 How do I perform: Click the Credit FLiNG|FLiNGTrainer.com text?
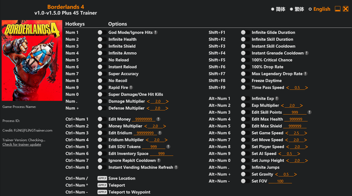[27, 130]
